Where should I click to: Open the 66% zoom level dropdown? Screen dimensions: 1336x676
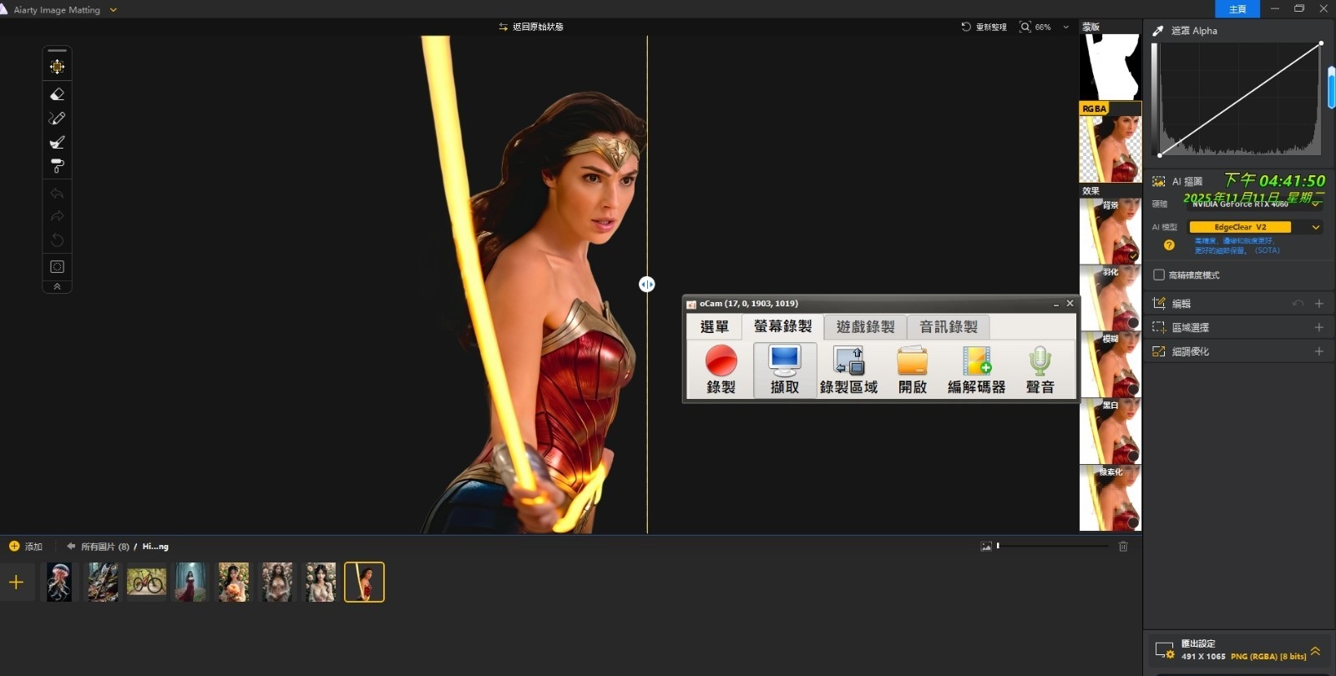[1065, 27]
